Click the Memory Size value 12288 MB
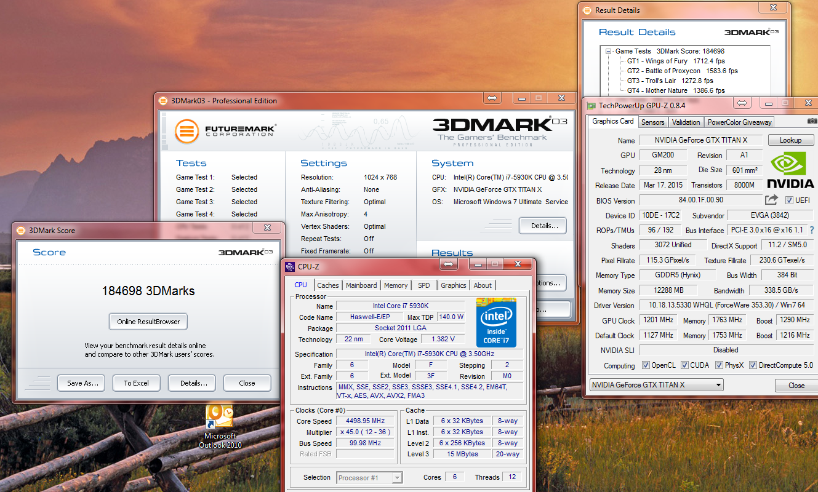 (x=670, y=290)
